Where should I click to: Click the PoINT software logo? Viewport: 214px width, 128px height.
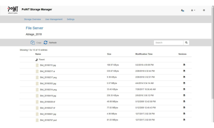[13, 10]
